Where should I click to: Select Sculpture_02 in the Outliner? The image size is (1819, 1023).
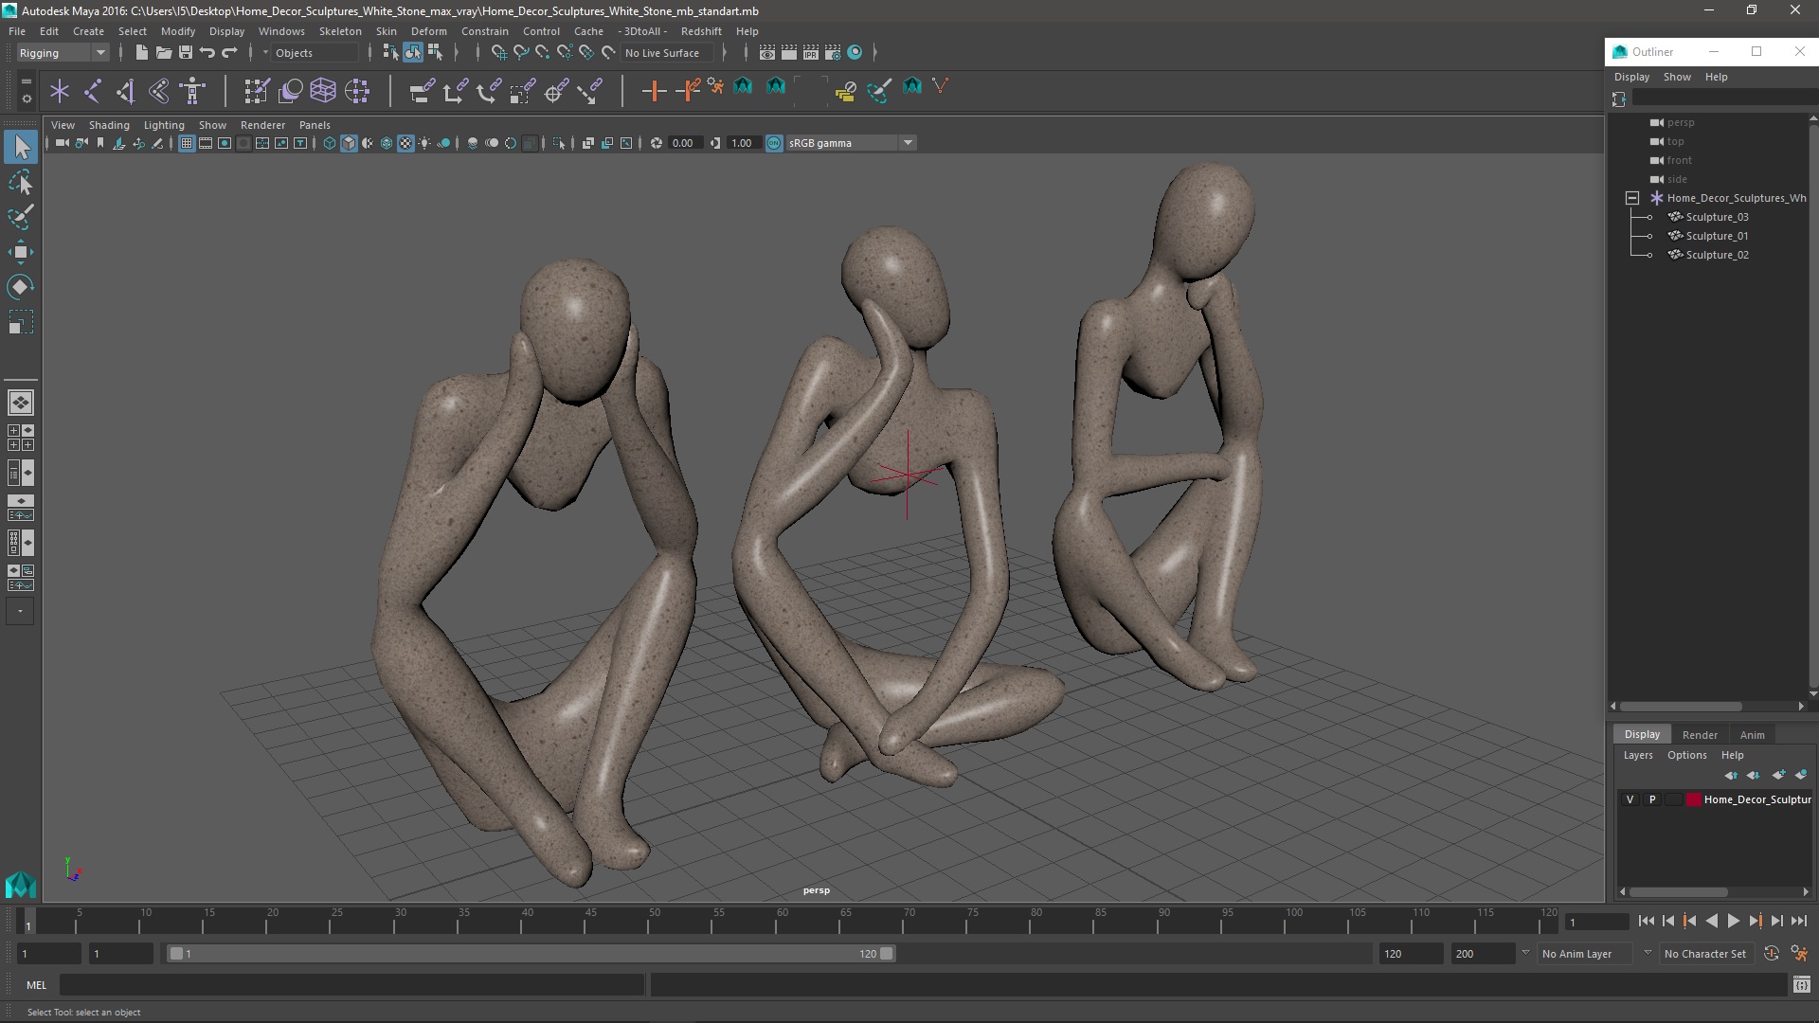pos(1717,255)
